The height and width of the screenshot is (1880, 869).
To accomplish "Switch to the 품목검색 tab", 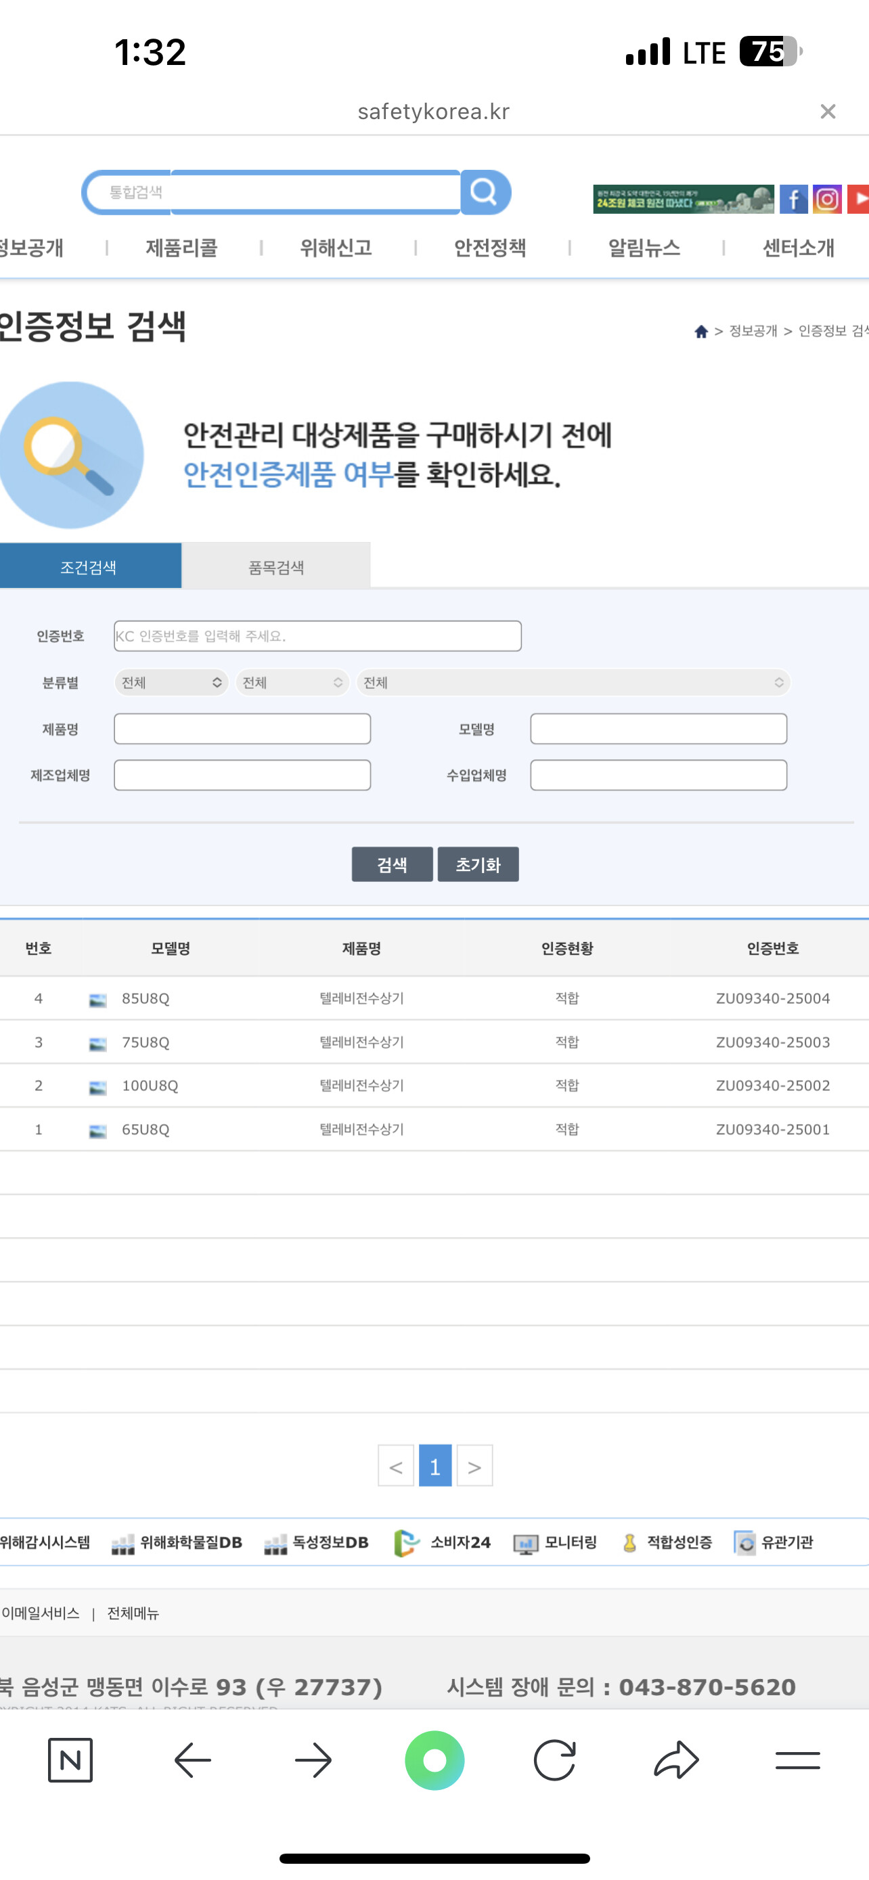I will (276, 566).
